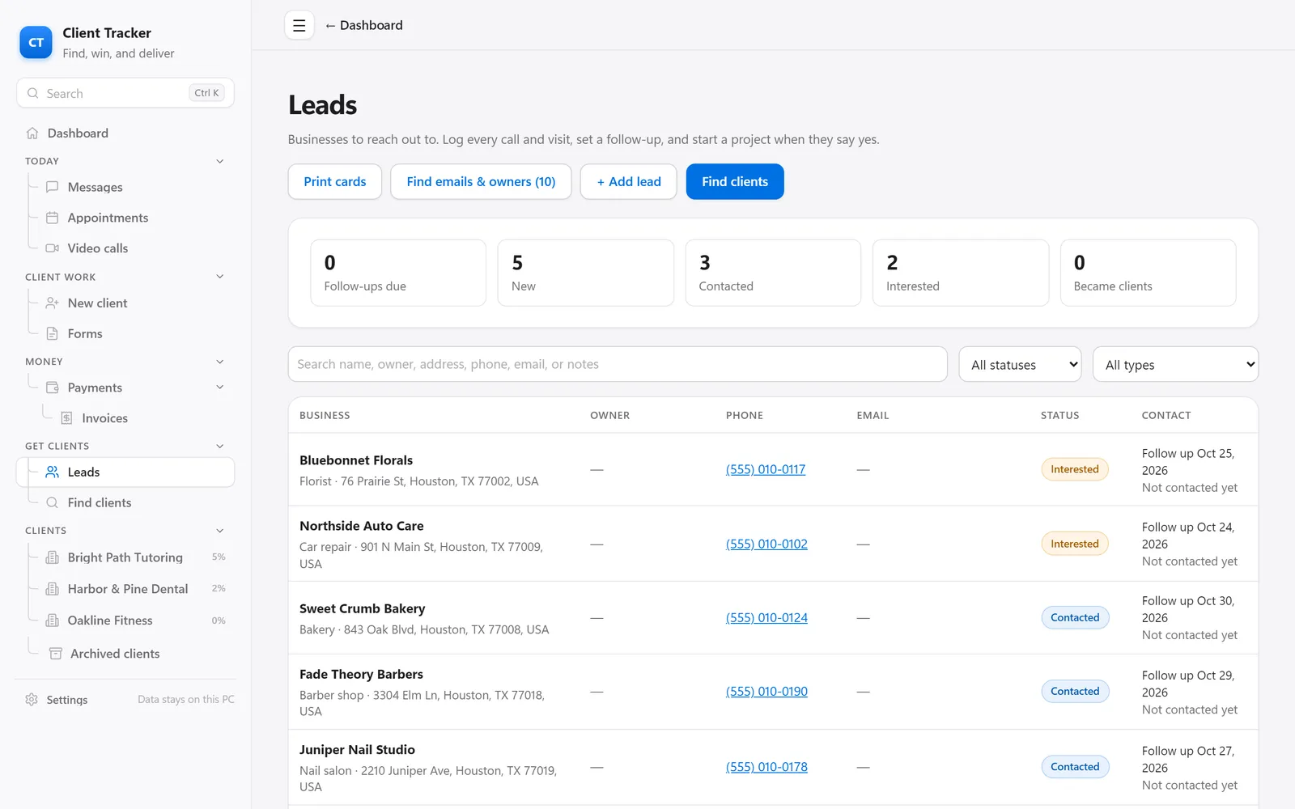Click the CT Client Tracker logo

point(36,43)
